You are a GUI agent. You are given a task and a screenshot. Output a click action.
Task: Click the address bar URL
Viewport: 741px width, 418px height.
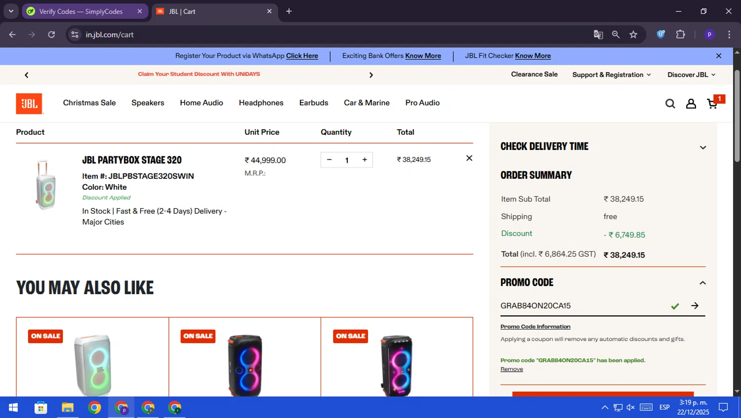point(110,35)
